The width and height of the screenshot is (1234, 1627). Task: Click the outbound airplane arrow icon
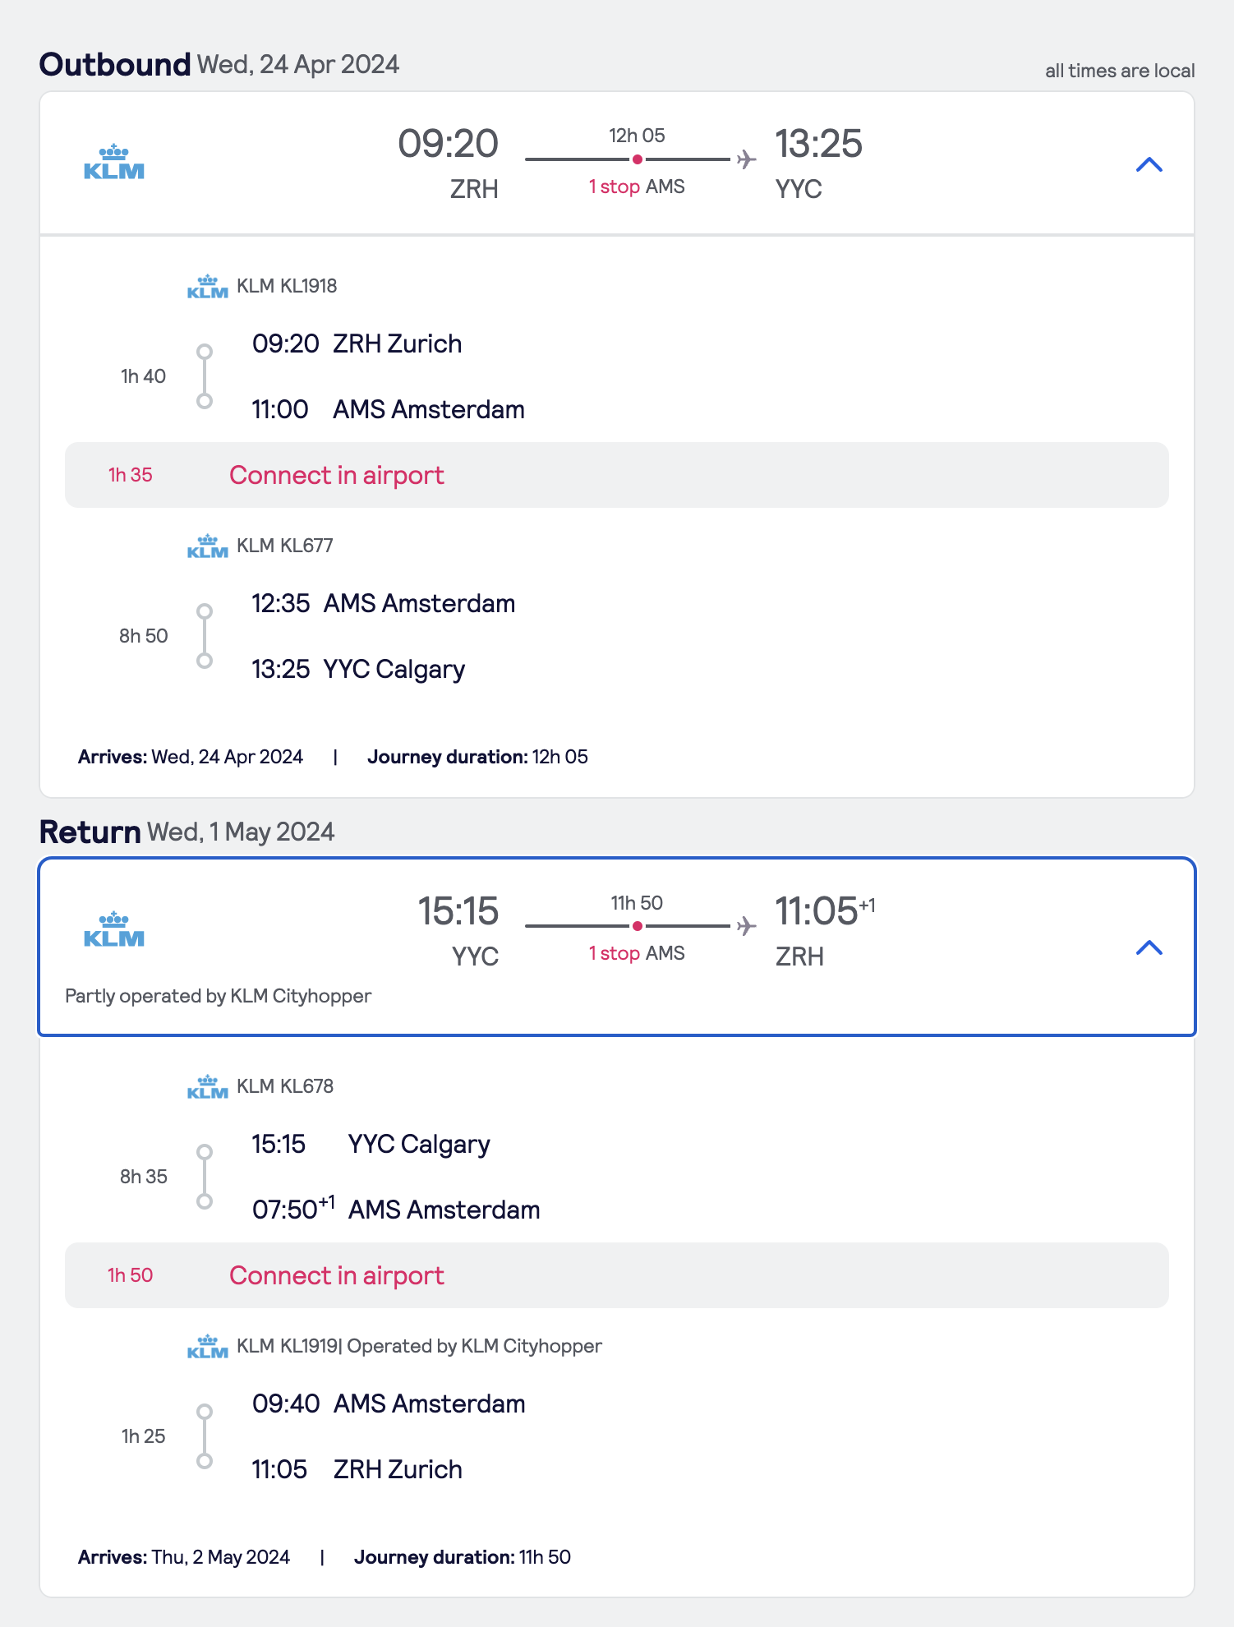[746, 159]
